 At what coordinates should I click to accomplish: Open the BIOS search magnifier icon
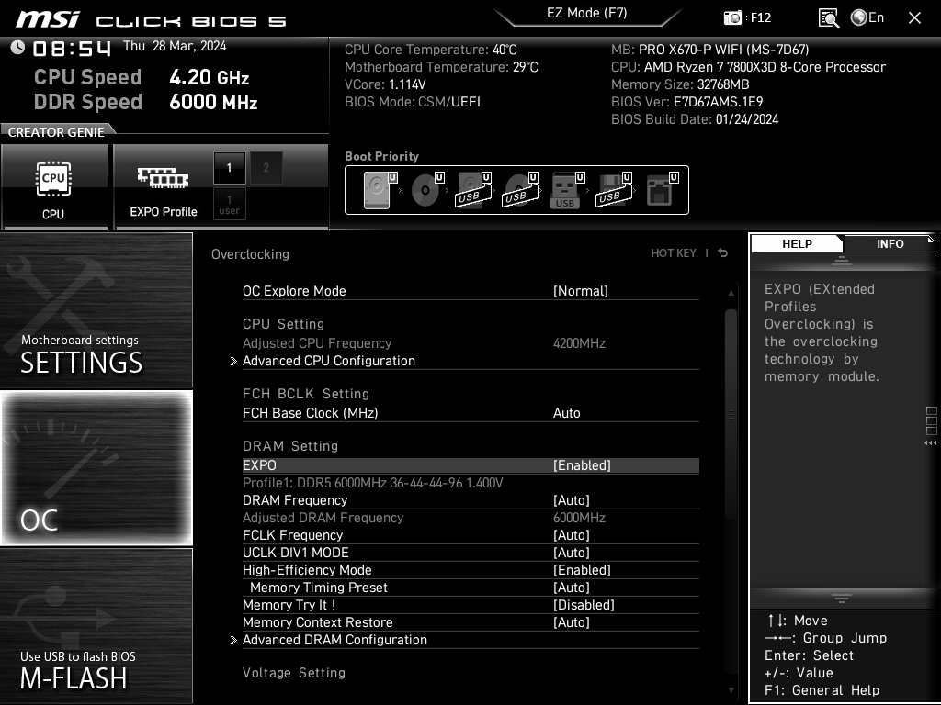click(829, 18)
